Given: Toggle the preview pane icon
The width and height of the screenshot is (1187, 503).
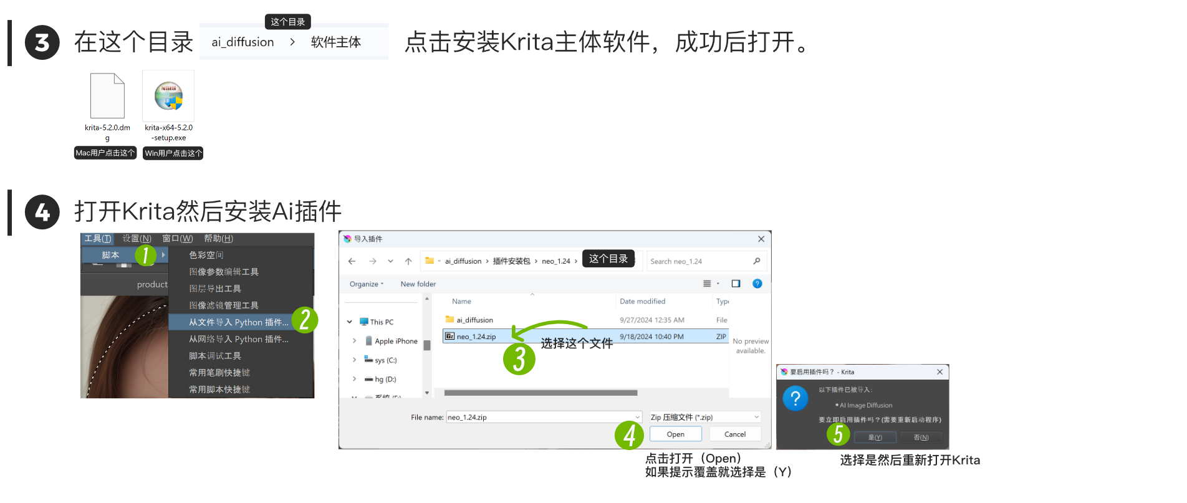Looking at the screenshot, I should (736, 284).
